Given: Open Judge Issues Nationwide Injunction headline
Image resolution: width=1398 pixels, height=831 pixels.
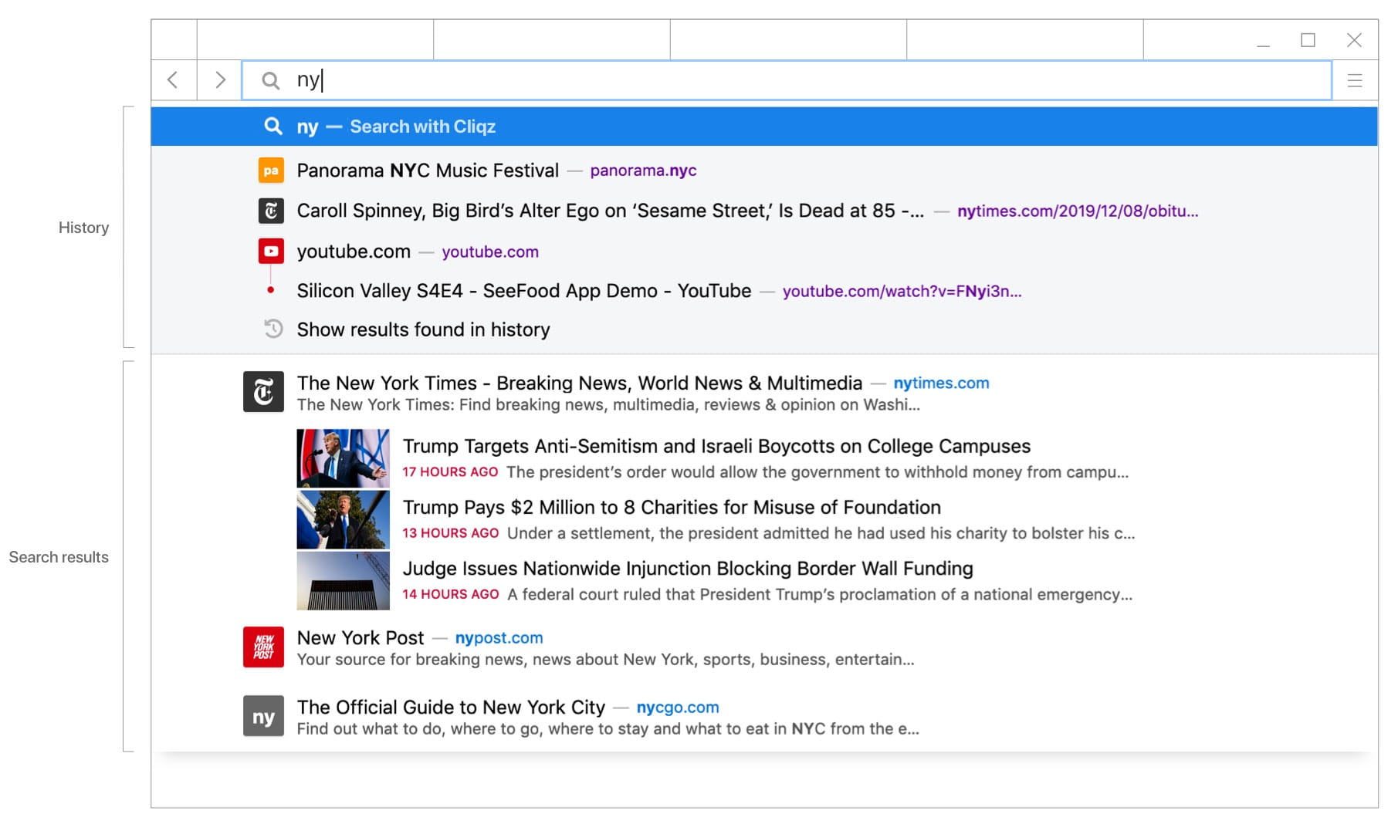Looking at the screenshot, I should [x=688, y=569].
